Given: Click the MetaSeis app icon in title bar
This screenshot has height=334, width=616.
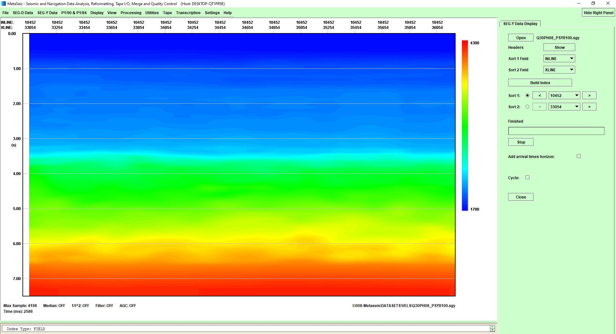Looking at the screenshot, I should [4, 4].
